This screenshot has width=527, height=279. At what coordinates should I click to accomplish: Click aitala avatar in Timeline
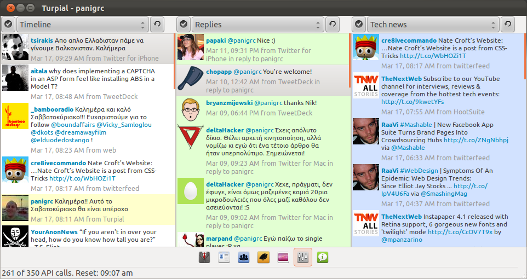[15, 78]
